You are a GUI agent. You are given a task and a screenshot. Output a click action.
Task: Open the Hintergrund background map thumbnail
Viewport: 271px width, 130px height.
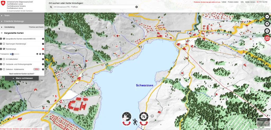coord(263,122)
